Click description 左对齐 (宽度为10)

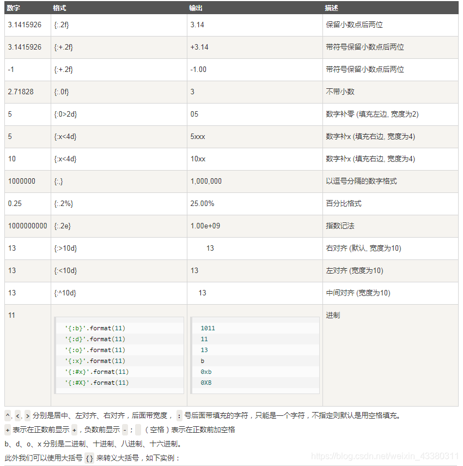355,270
